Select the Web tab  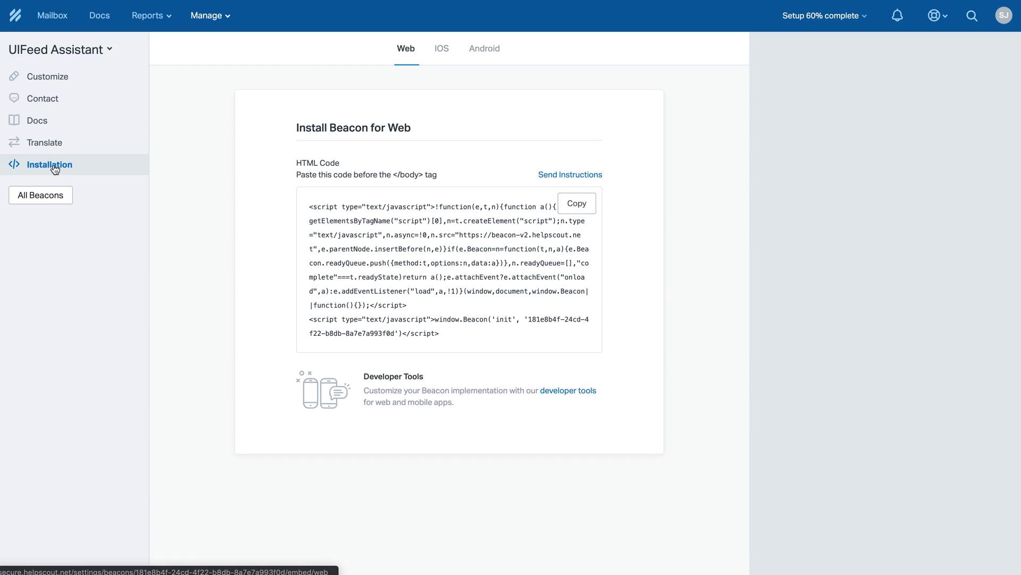pyautogui.click(x=406, y=48)
